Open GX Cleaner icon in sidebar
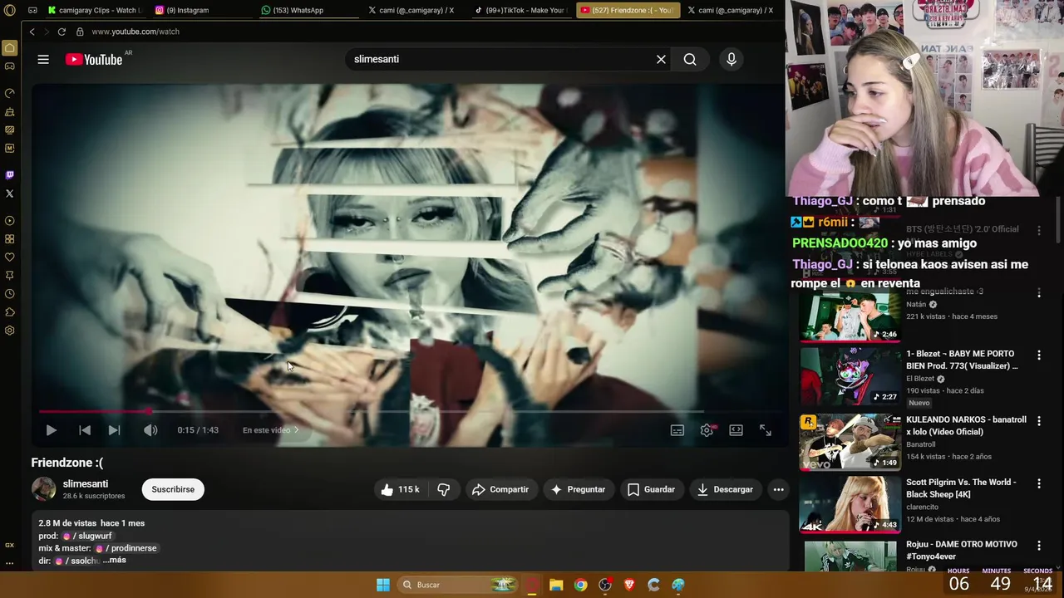Viewport: 1064px width, 598px height. click(x=10, y=111)
